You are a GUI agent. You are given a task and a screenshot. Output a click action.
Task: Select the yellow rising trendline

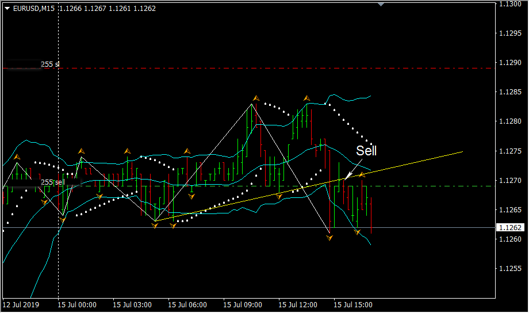[x=309, y=186]
